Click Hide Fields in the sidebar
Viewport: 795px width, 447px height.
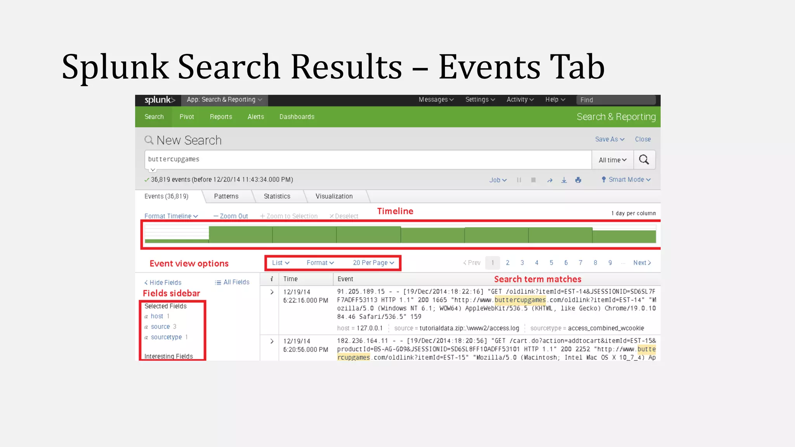click(163, 282)
